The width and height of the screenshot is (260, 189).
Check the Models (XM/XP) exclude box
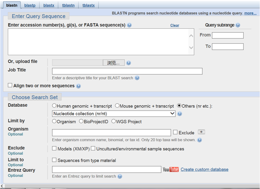pyautogui.click(x=54, y=149)
